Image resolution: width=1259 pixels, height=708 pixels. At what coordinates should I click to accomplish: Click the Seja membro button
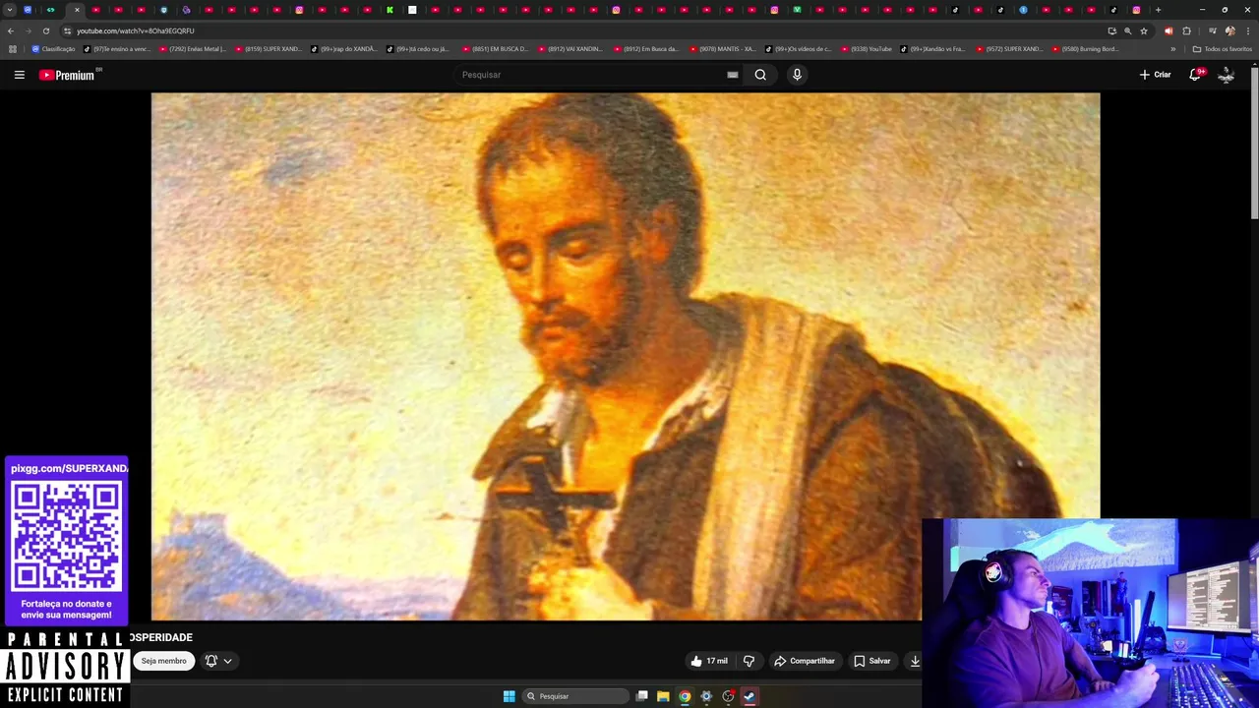click(163, 661)
